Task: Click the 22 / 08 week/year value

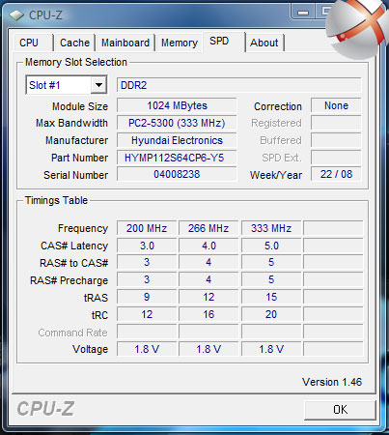Action: tap(336, 174)
